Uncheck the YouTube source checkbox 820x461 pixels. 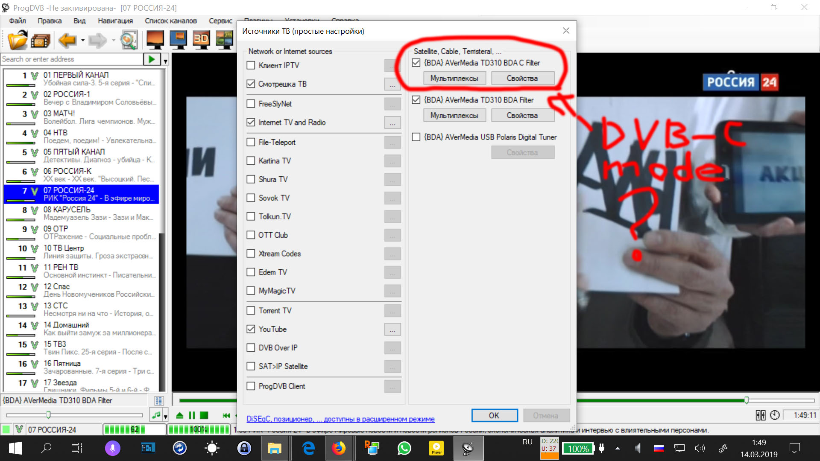click(x=251, y=329)
